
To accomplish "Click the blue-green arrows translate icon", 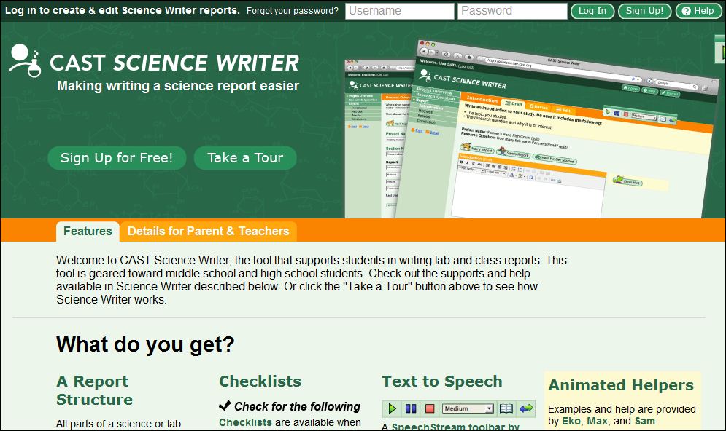I will point(526,408).
